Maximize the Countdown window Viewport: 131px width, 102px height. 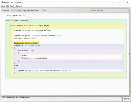[x=120, y=2]
